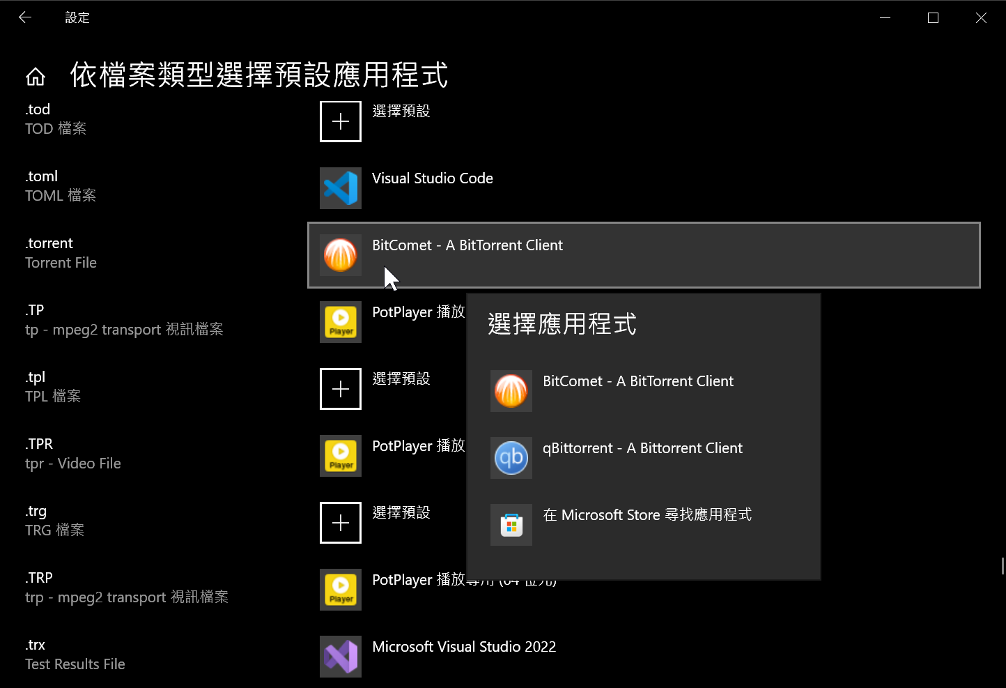
Task: Click the .TP extension text
Action: tap(35, 310)
